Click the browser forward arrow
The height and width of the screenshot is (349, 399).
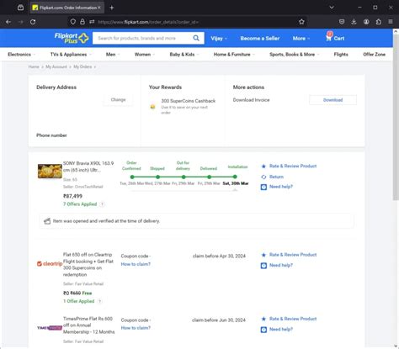(x=20, y=22)
